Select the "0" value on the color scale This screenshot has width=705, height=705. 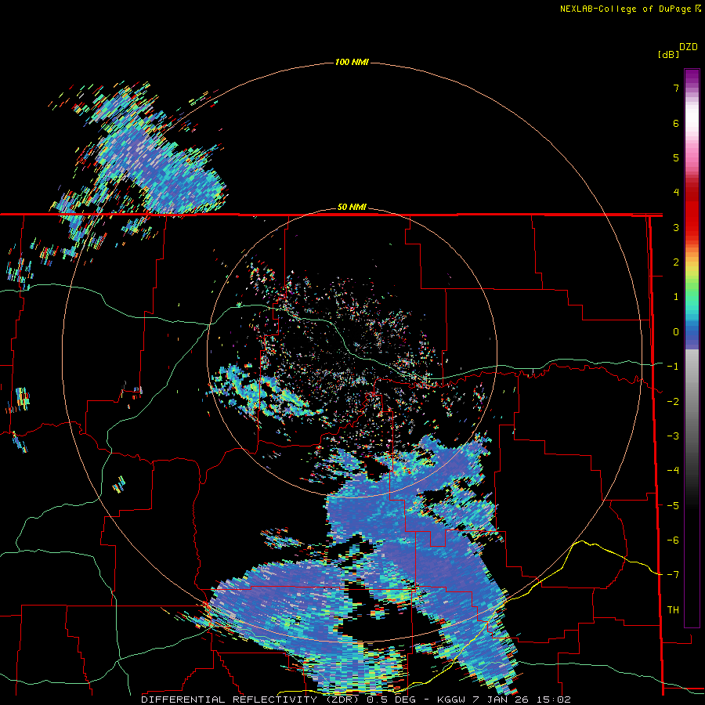pos(676,332)
